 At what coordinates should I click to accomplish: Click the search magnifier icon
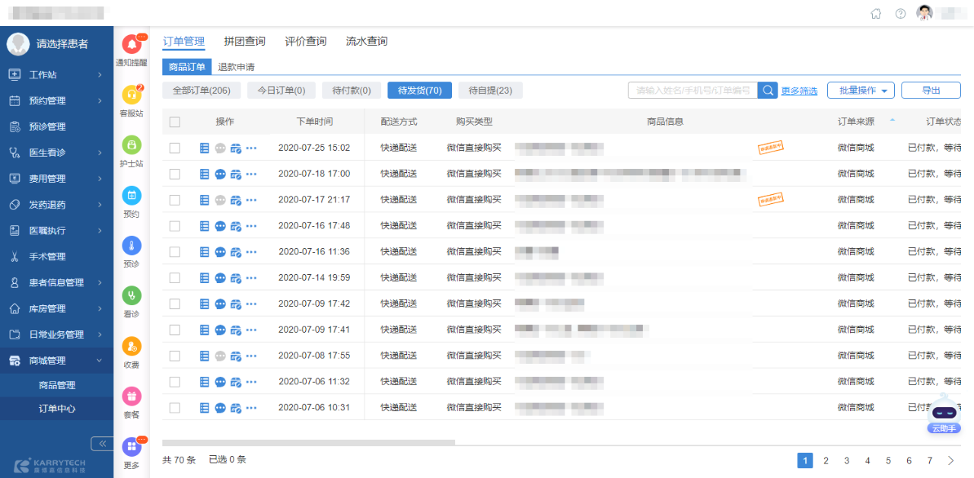(768, 91)
